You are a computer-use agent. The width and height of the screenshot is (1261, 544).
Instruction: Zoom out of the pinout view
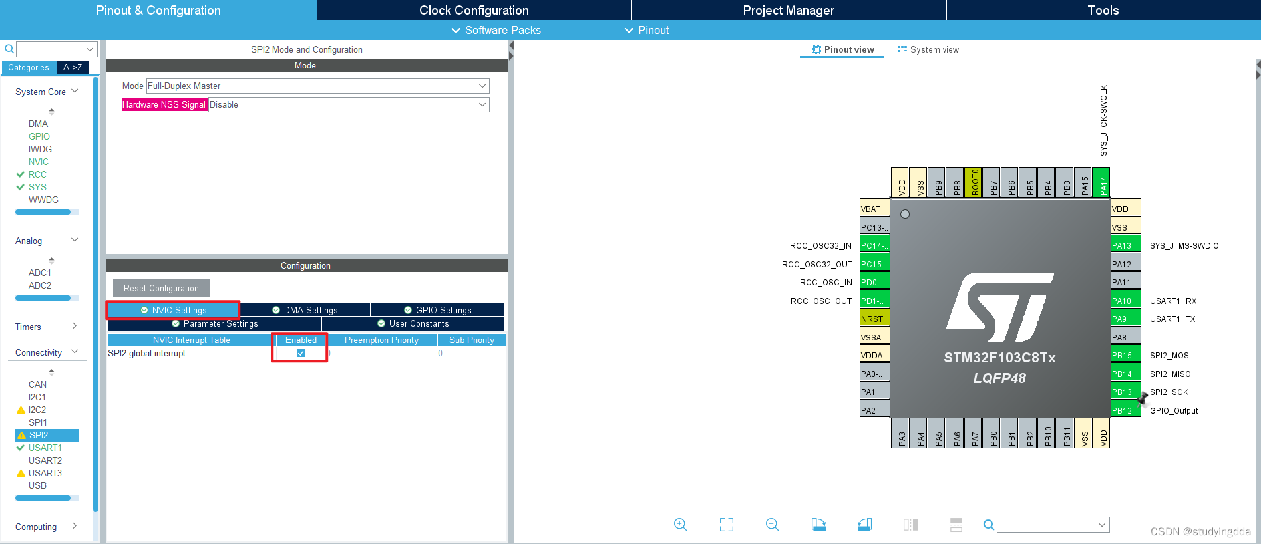coord(772,525)
